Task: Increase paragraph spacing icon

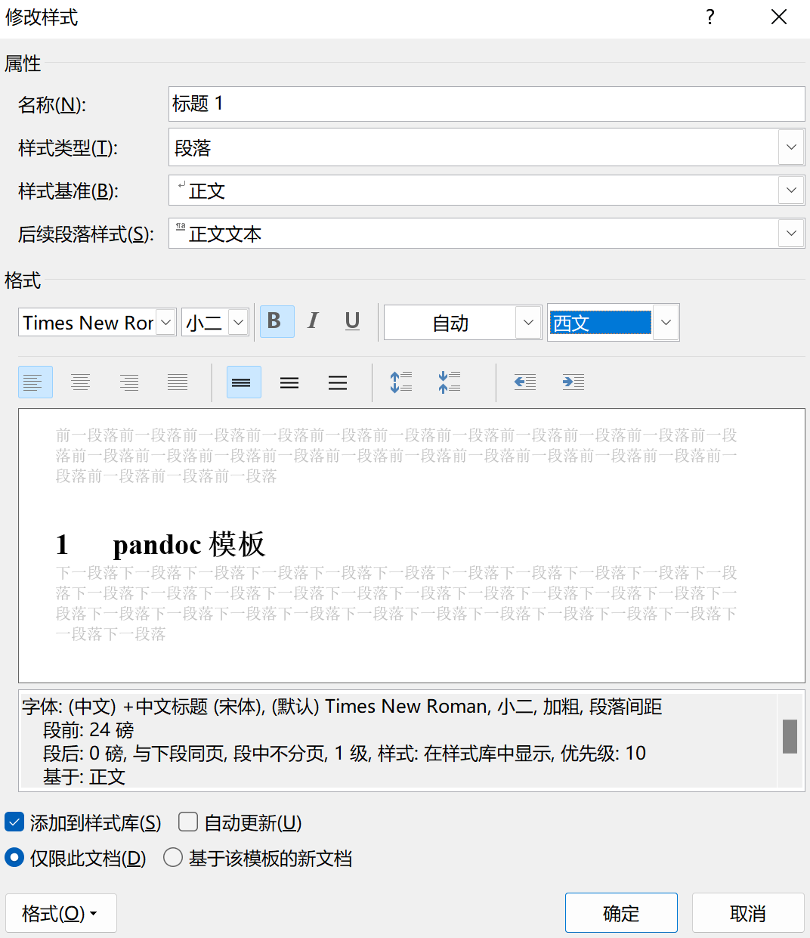Action: (400, 382)
